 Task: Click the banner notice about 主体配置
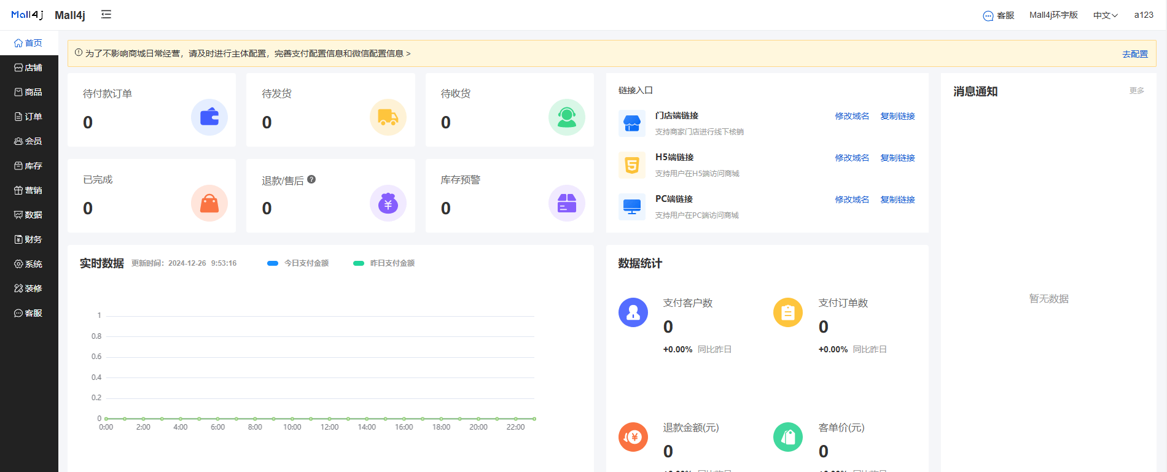248,53
